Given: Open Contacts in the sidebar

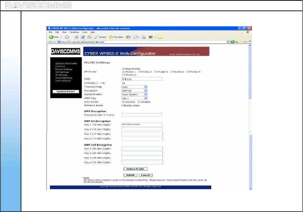Looking at the screenshot, I should click(60, 66).
